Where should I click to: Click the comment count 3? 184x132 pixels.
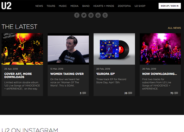pos(81,93)
